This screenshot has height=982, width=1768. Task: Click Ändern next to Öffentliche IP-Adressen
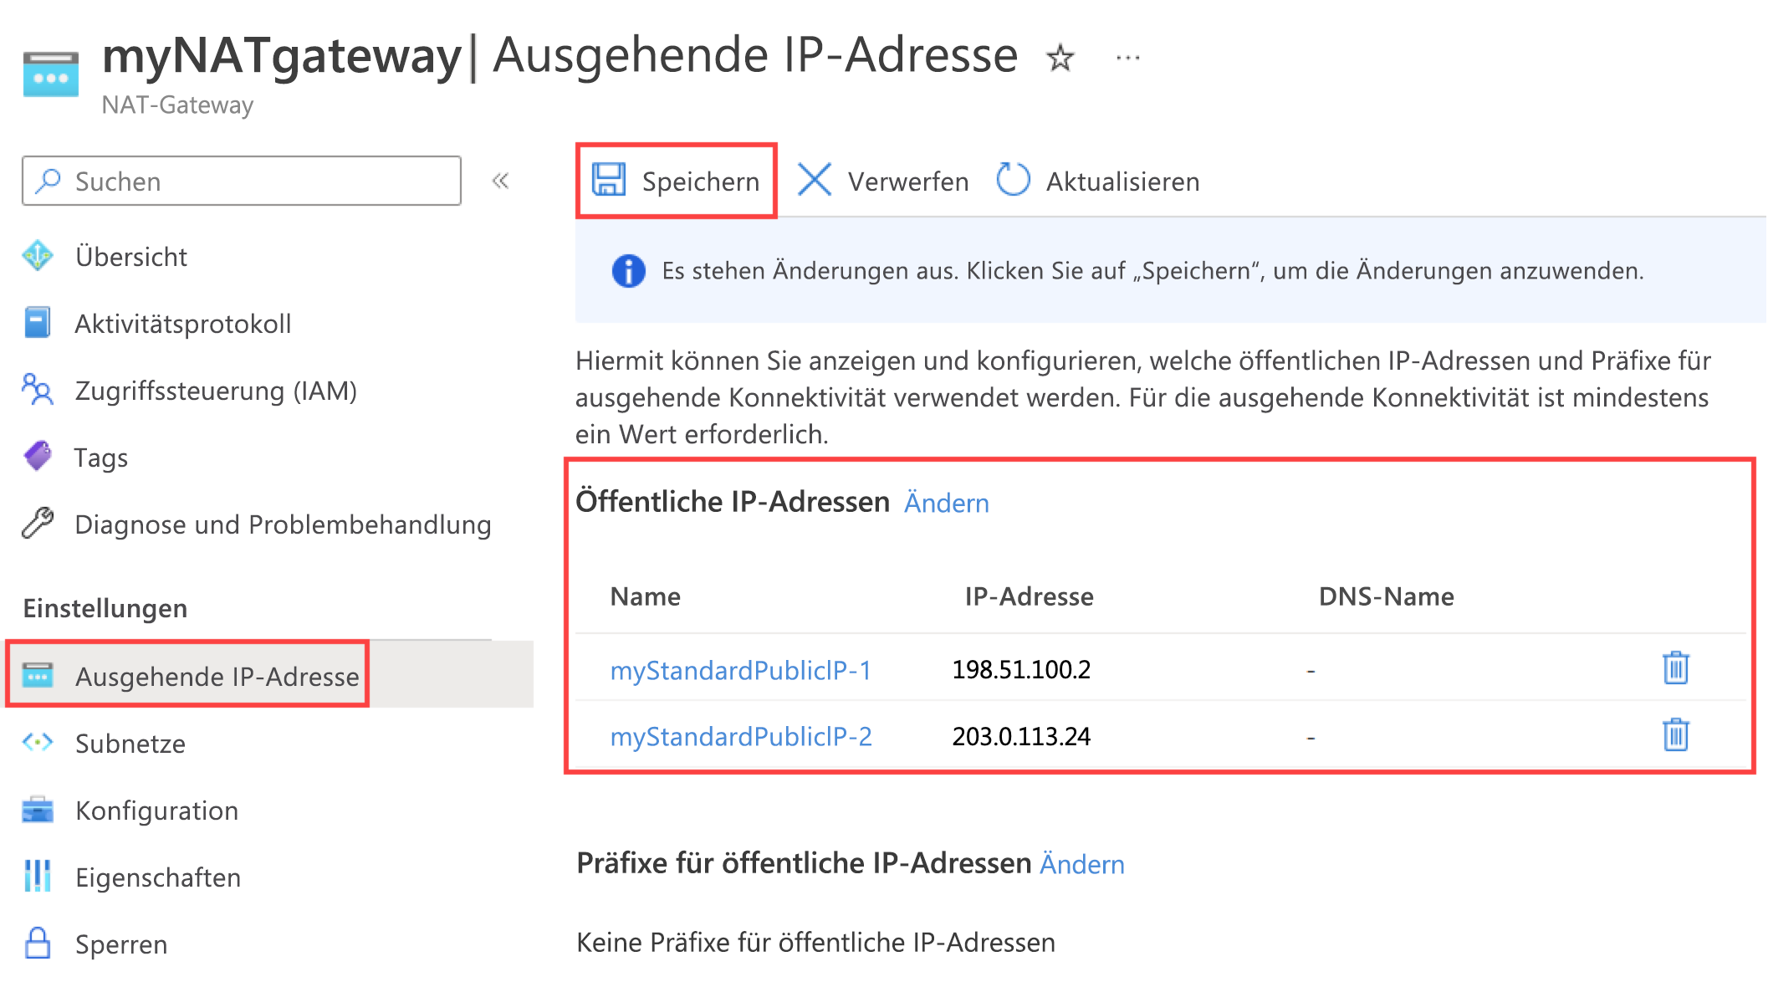tap(947, 503)
